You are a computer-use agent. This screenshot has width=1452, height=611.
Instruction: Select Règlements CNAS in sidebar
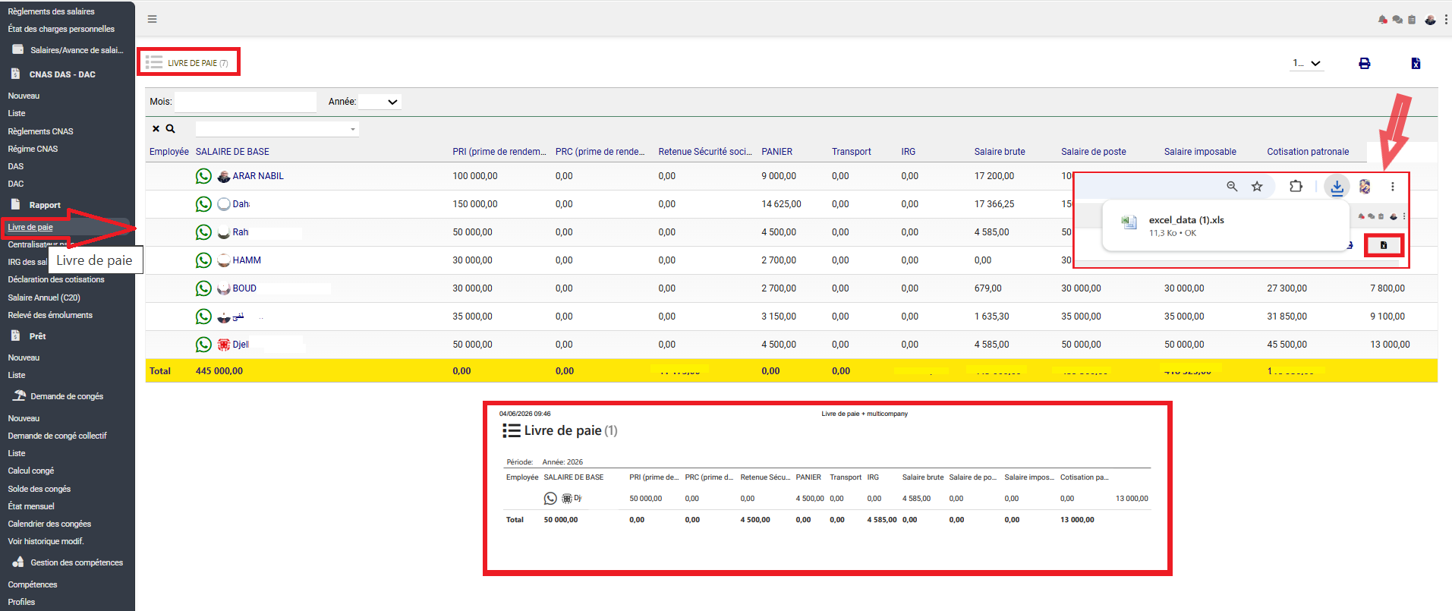[x=40, y=131]
